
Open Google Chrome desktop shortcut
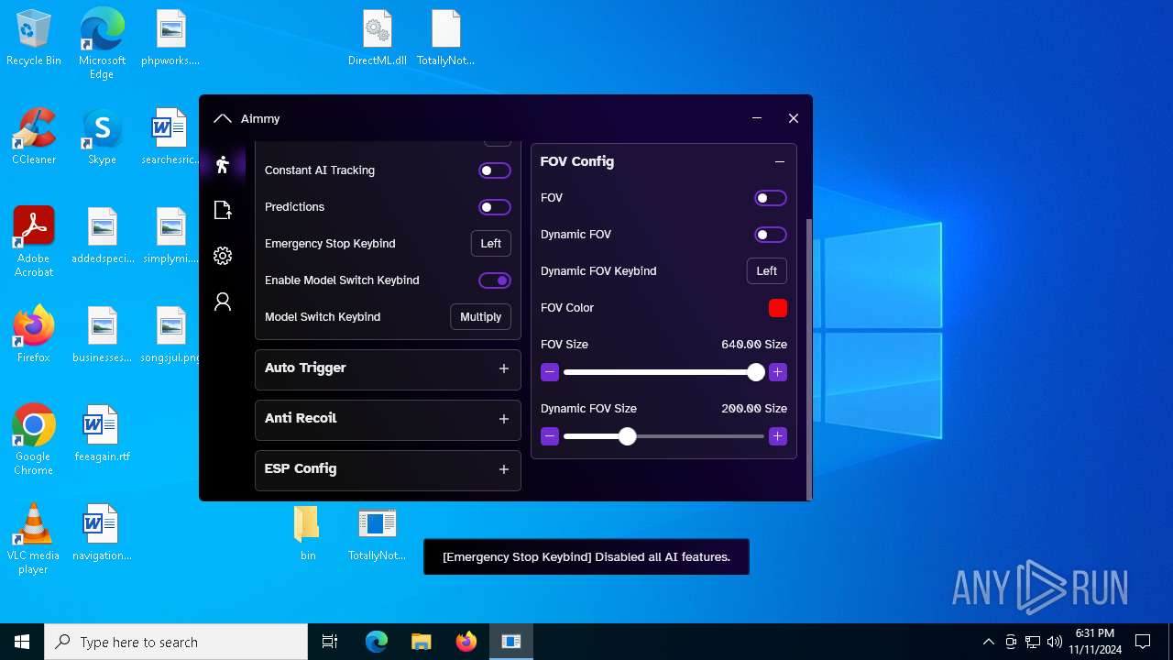34,440
